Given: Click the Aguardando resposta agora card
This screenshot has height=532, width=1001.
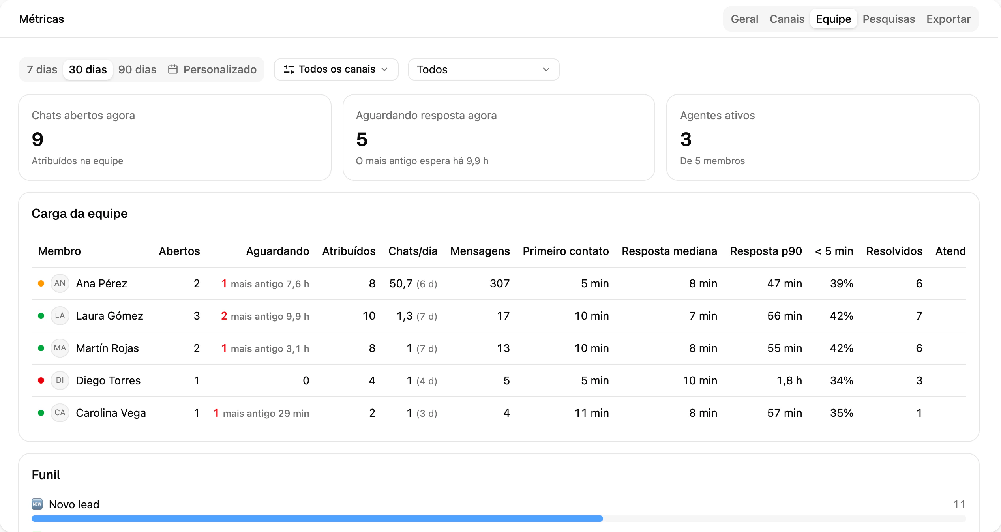Looking at the screenshot, I should coord(499,137).
